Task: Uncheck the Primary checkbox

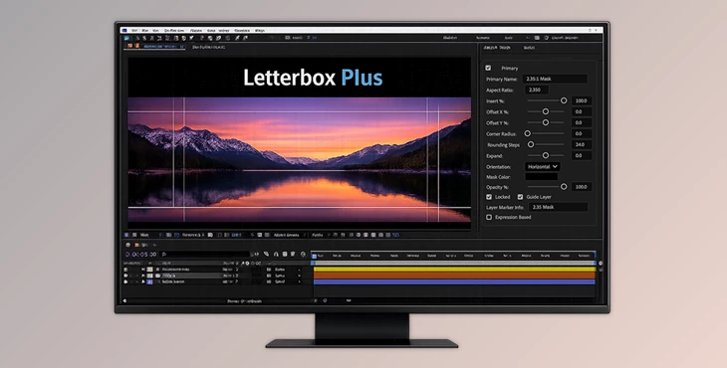Action: point(488,68)
